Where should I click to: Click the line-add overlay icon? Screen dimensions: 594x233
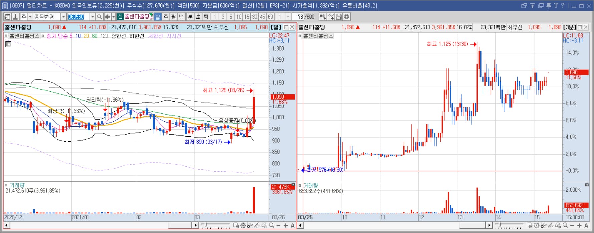pyautogui.click(x=331, y=17)
